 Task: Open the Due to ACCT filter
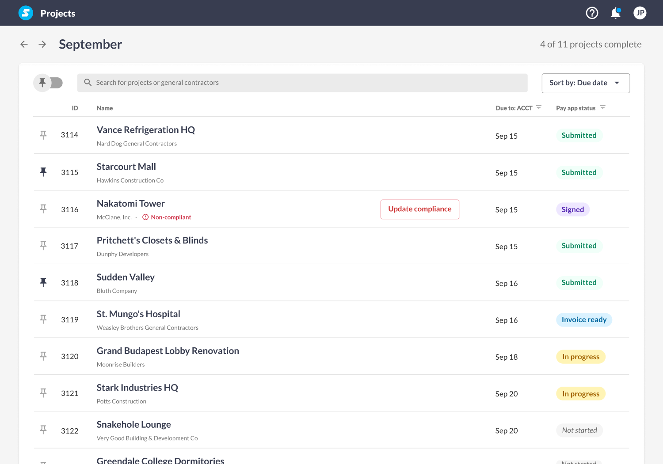[538, 107]
